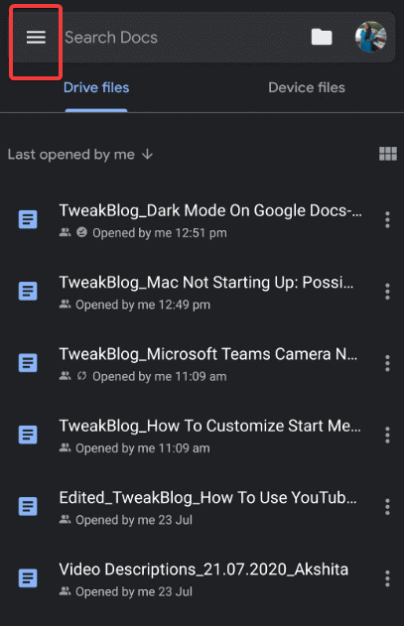This screenshot has width=404, height=626.
Task: Open the hamburger navigation menu
Action: point(36,37)
